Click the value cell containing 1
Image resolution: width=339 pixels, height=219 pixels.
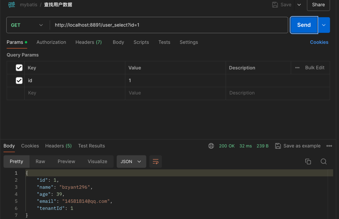175,80
